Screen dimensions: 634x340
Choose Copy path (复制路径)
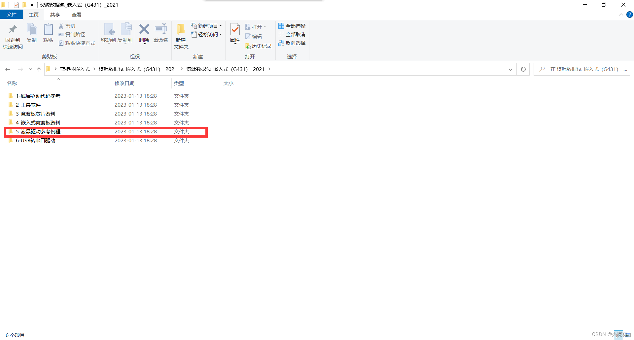pos(72,34)
